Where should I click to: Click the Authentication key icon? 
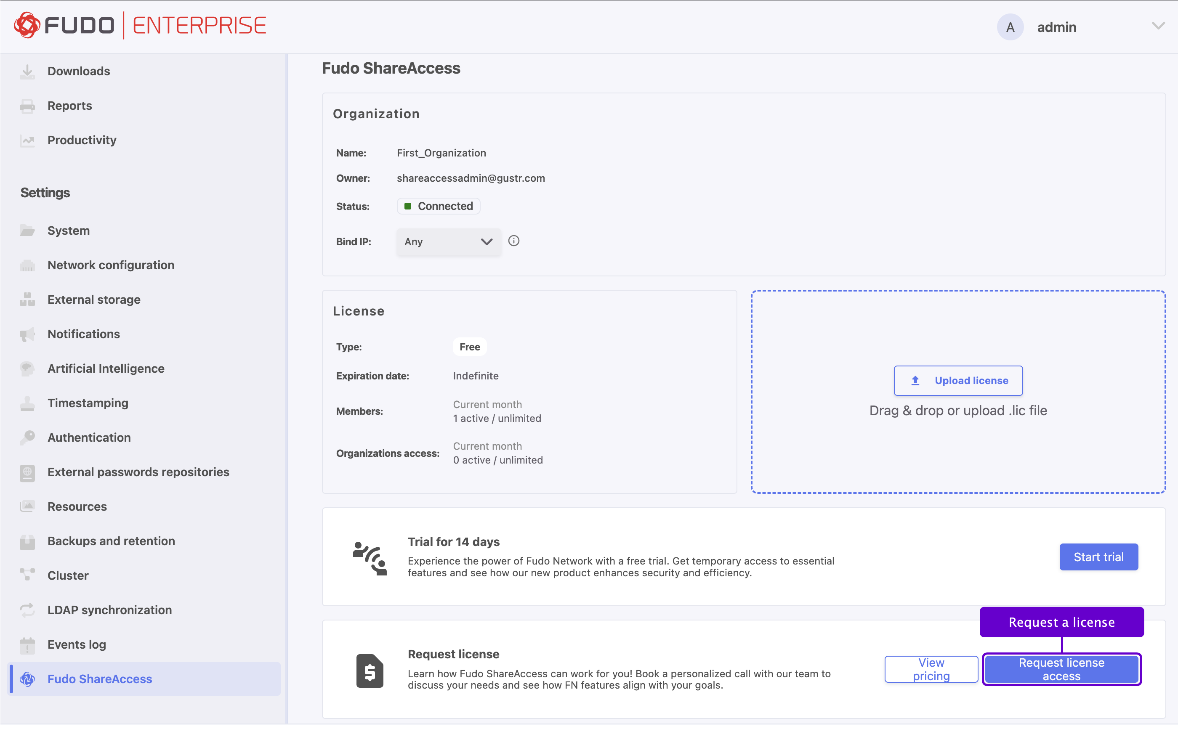[27, 438]
